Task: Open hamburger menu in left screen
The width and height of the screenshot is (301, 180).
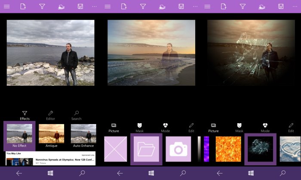Action: pyautogui.click(x=7, y=6)
